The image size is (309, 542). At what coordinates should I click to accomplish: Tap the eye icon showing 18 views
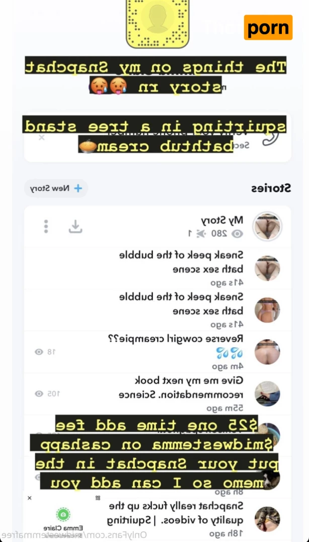coord(39,352)
